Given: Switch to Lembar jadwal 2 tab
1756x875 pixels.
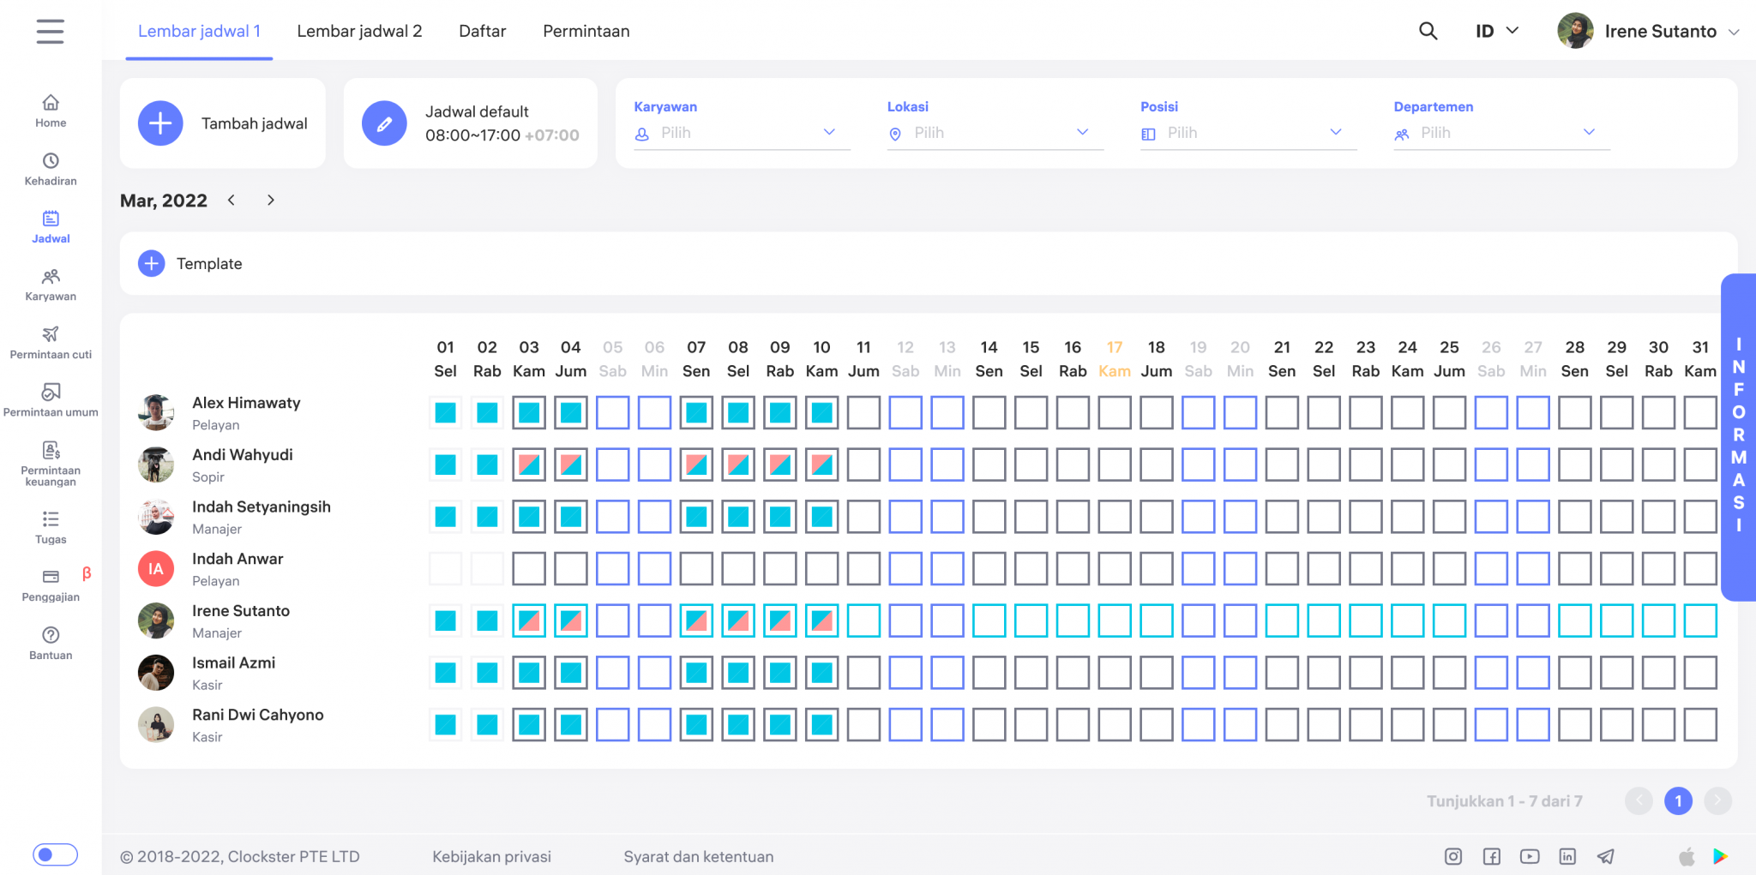Looking at the screenshot, I should point(359,32).
